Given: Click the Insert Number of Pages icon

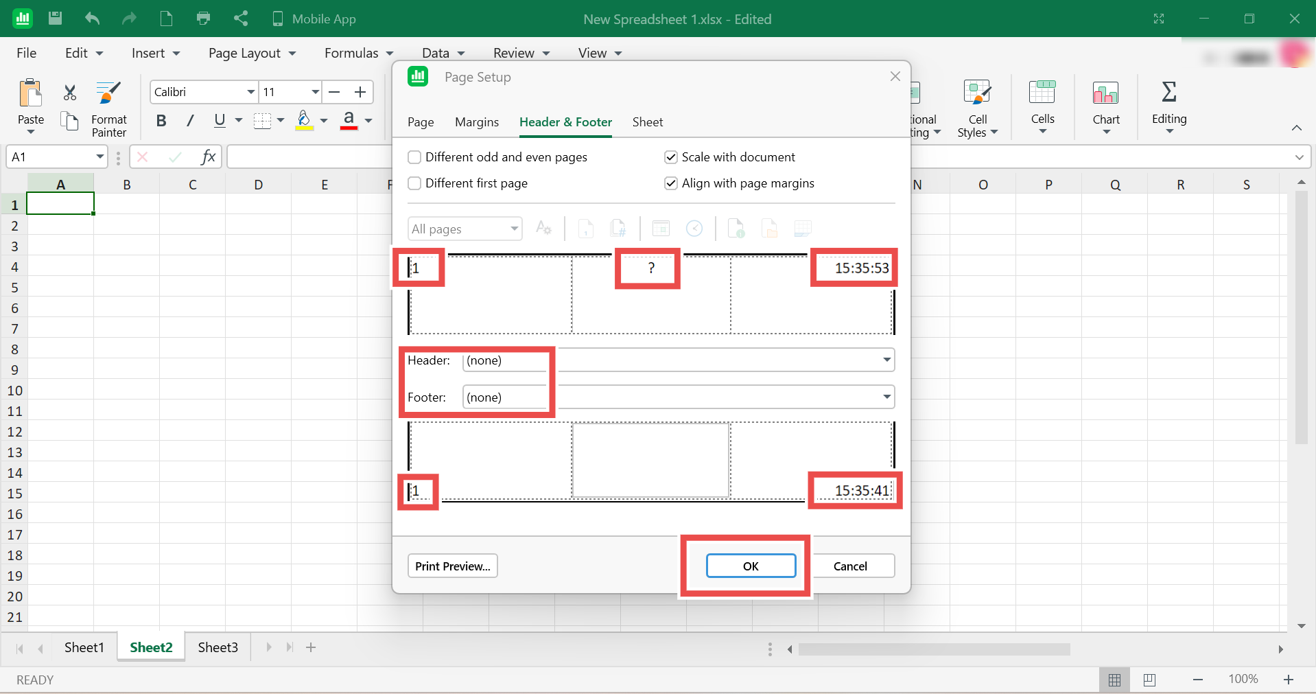Looking at the screenshot, I should pos(618,228).
